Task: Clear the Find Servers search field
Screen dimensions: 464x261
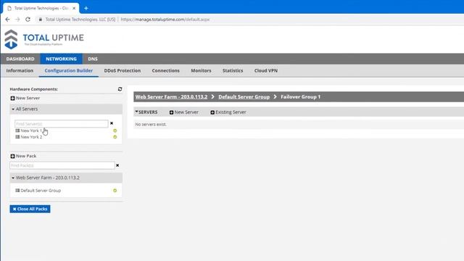Action: [112, 123]
